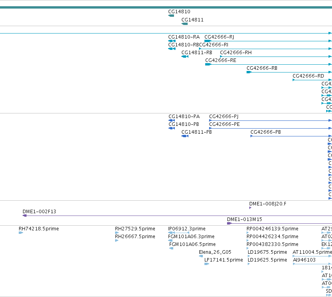Select CG42666-RJ transcript label
The height and width of the screenshot is (297, 332).
(219, 37)
